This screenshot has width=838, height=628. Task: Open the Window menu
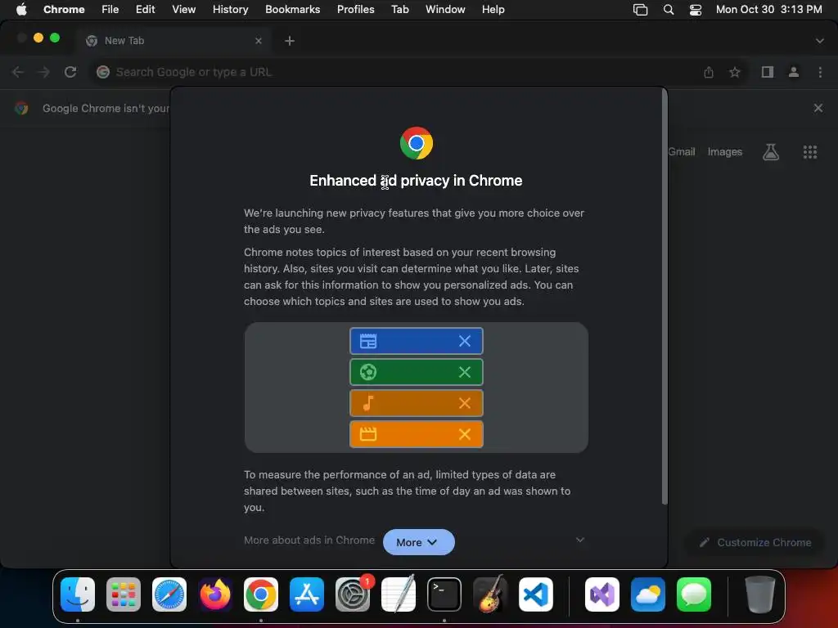coord(445,9)
